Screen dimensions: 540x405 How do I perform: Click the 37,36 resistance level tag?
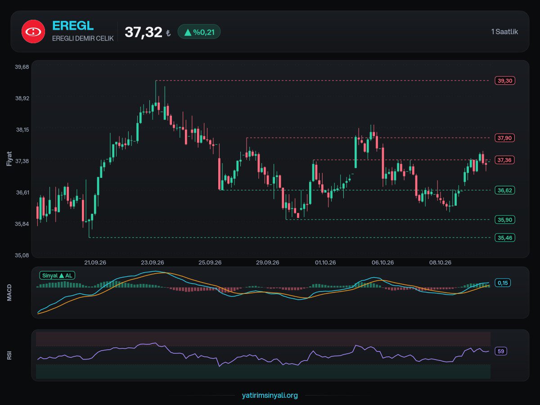(505, 160)
